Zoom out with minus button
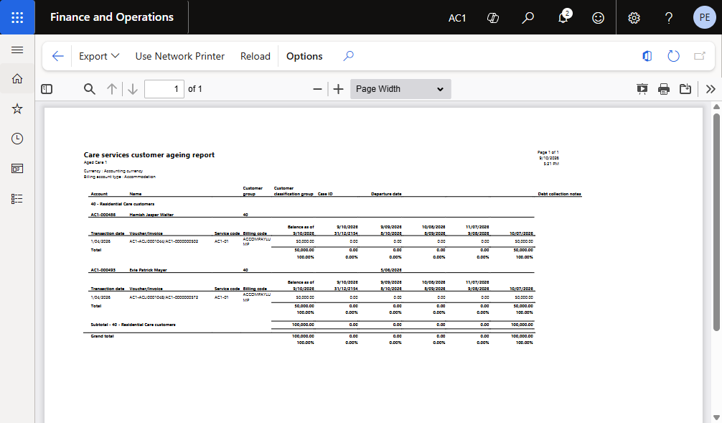Viewport: 722px width, 423px height. [x=317, y=89]
